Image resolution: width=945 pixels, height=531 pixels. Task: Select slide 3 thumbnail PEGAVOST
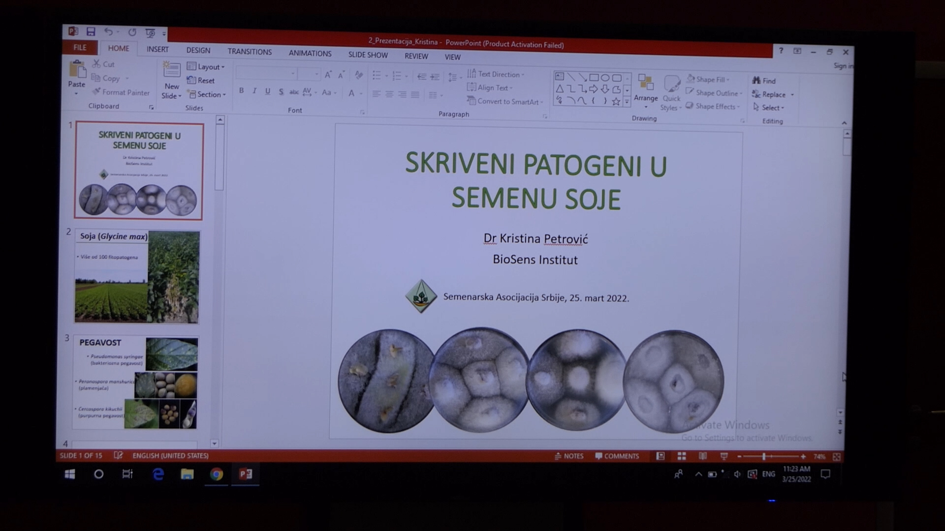tap(136, 382)
